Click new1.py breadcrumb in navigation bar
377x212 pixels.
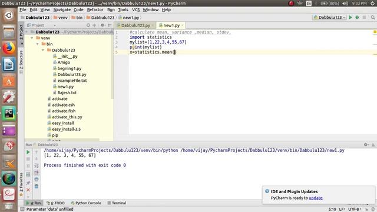(129, 18)
